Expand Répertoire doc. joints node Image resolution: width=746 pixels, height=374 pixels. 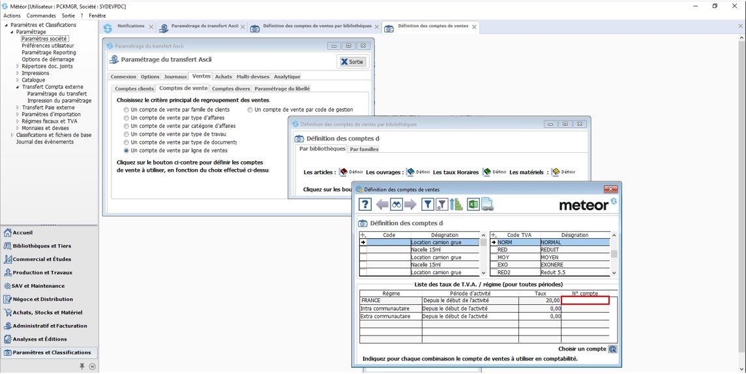coord(18,66)
